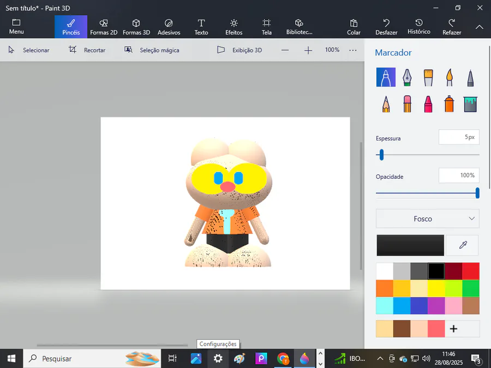
Task: Click the Colar paste button
Action: (354, 27)
